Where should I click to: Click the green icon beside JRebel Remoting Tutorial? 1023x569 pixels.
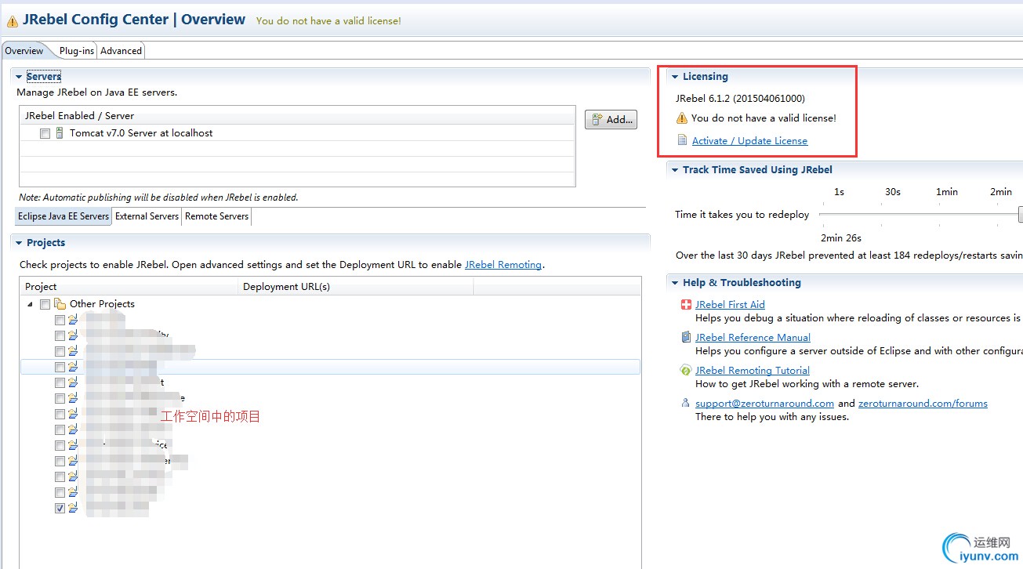coord(687,371)
